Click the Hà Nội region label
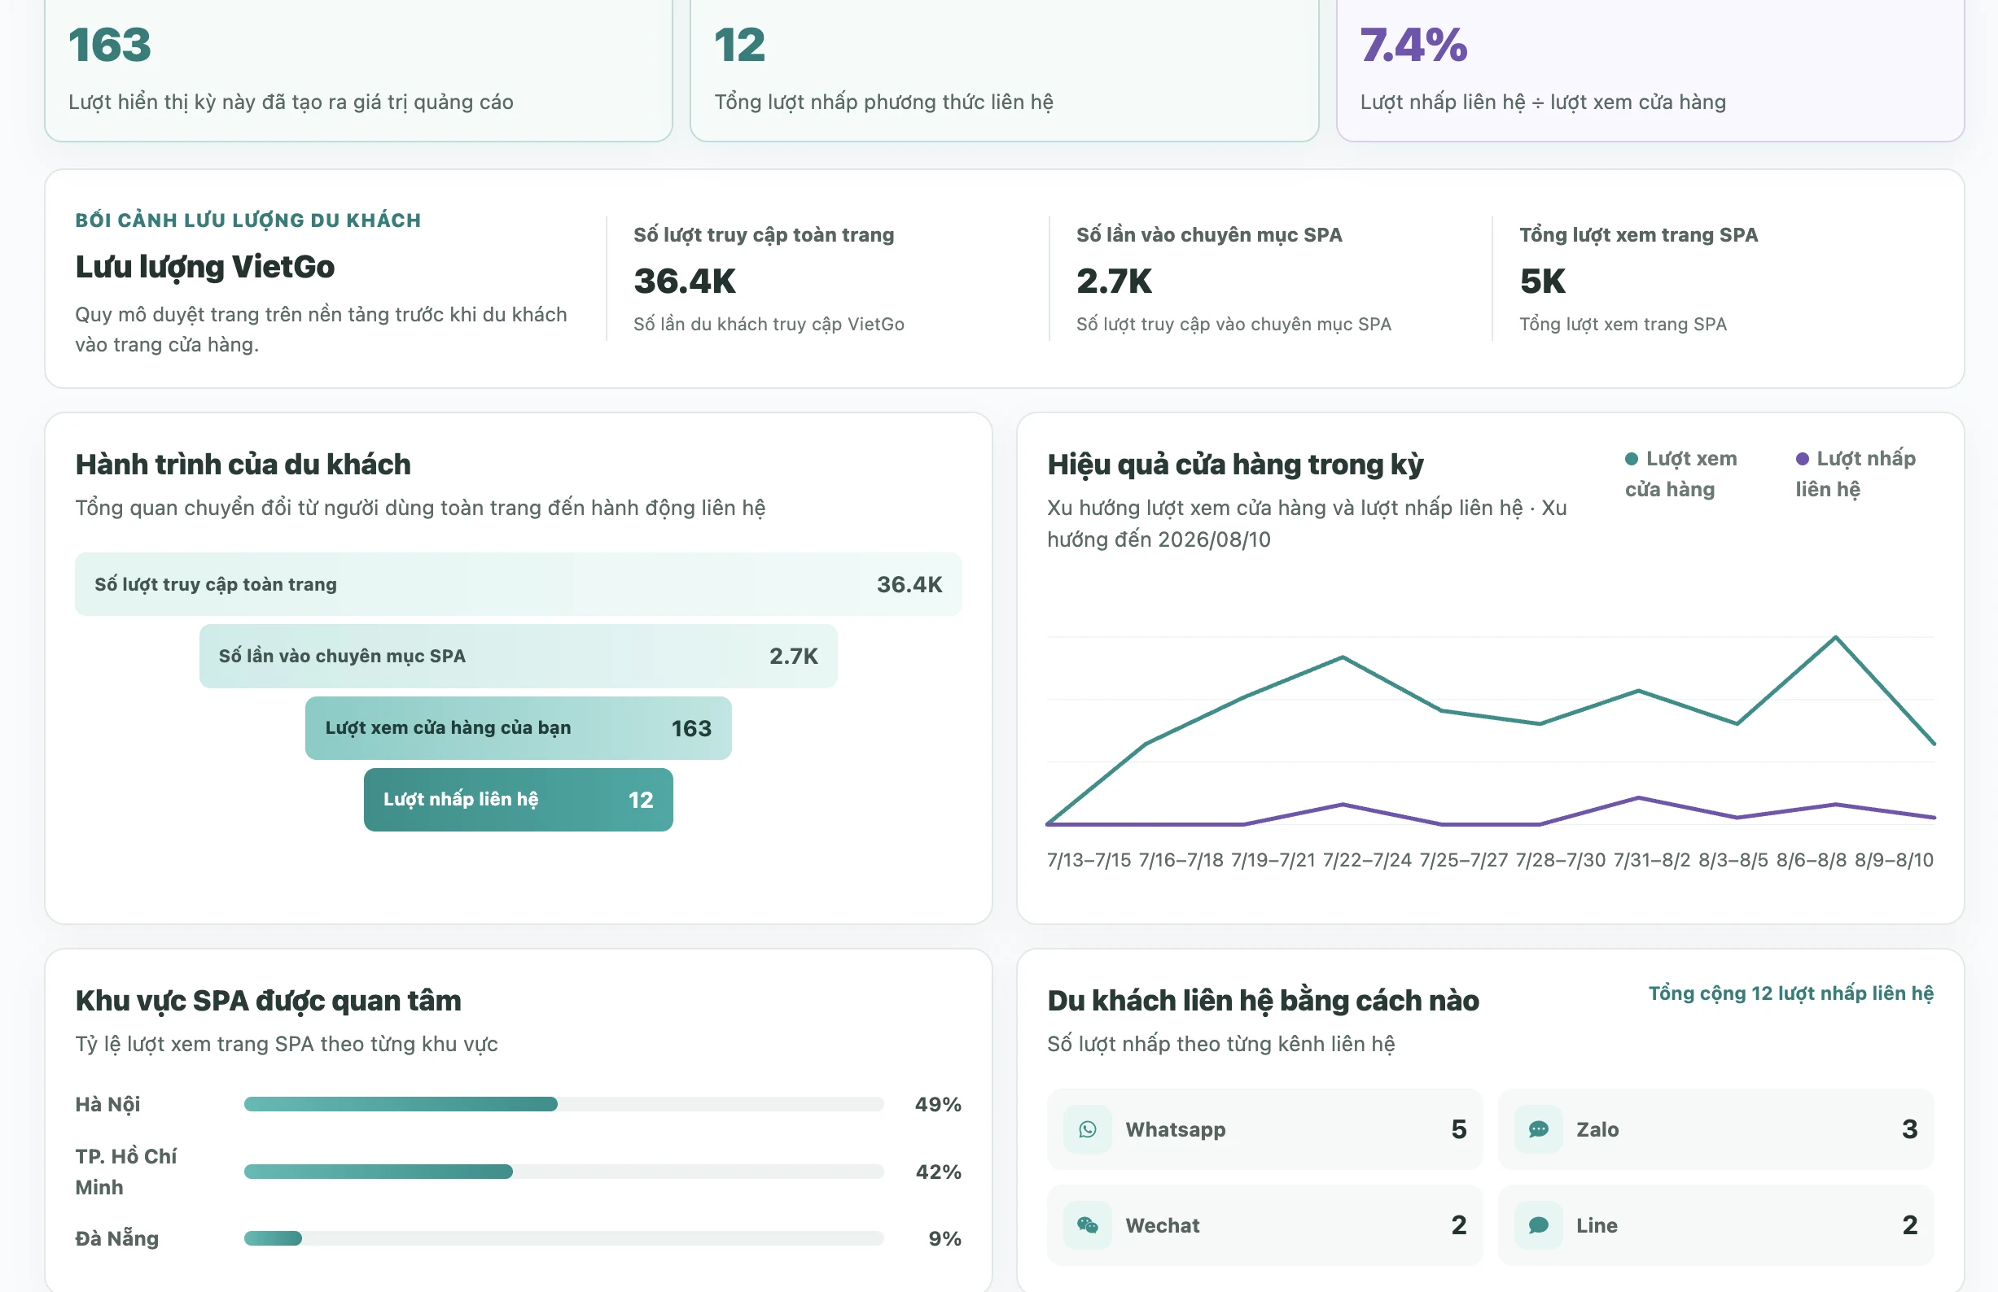 [x=107, y=1104]
